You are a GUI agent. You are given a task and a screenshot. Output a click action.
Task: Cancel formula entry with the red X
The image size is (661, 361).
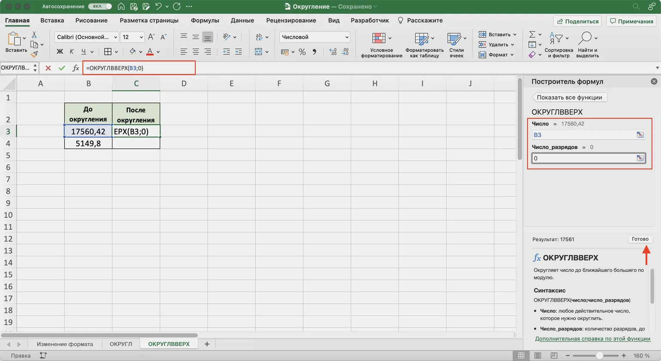pyautogui.click(x=48, y=68)
